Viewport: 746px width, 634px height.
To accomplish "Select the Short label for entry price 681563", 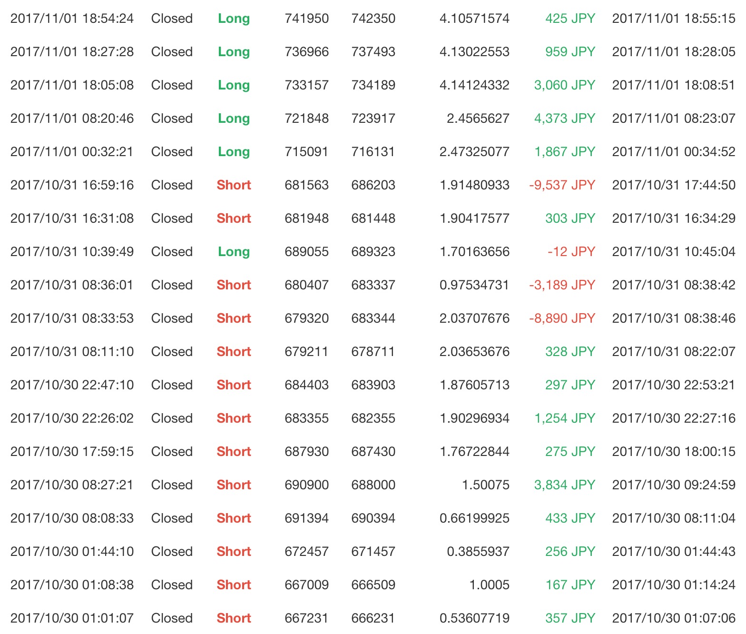I will click(x=234, y=185).
